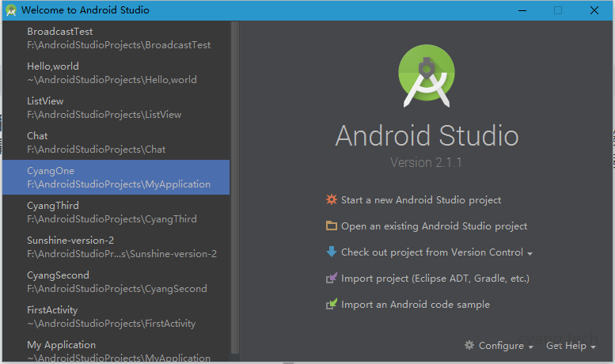This screenshot has width=615, height=364.
Task: Click the recent projects list scrollbar
Action: point(234,182)
